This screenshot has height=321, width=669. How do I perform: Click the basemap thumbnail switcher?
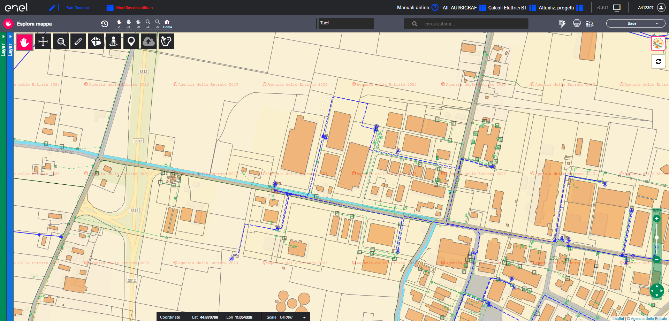(x=658, y=43)
